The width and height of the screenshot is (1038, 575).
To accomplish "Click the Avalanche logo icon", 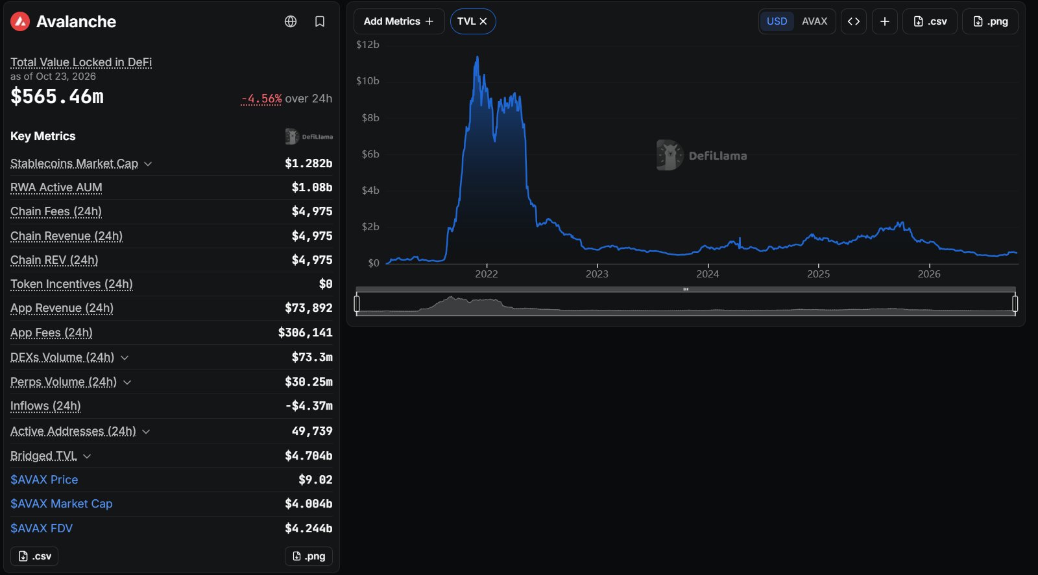I will pyautogui.click(x=20, y=21).
